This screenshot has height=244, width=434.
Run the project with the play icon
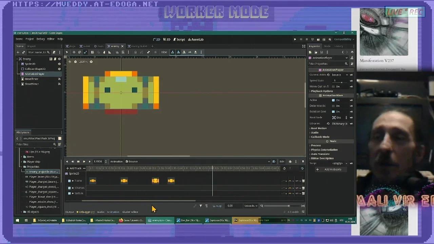(295, 39)
